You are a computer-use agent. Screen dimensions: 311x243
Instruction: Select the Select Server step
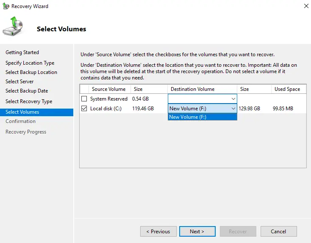click(19, 82)
